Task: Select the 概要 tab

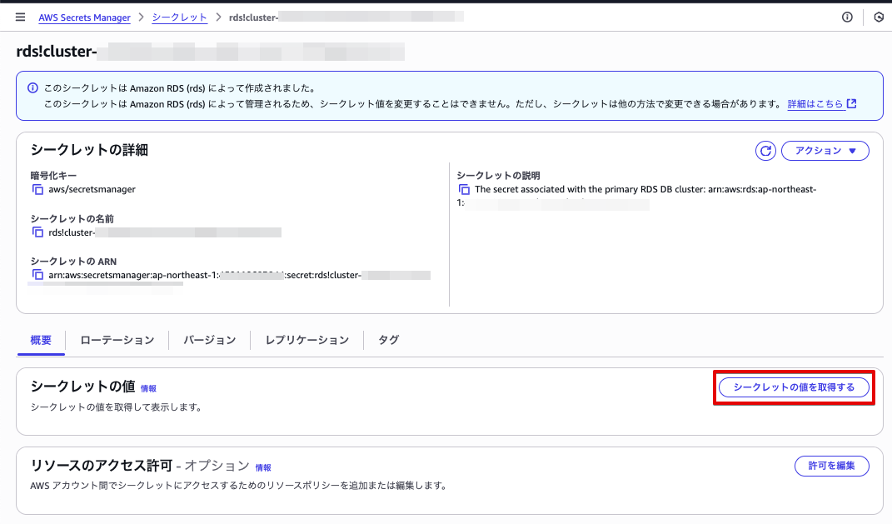Action: [41, 340]
